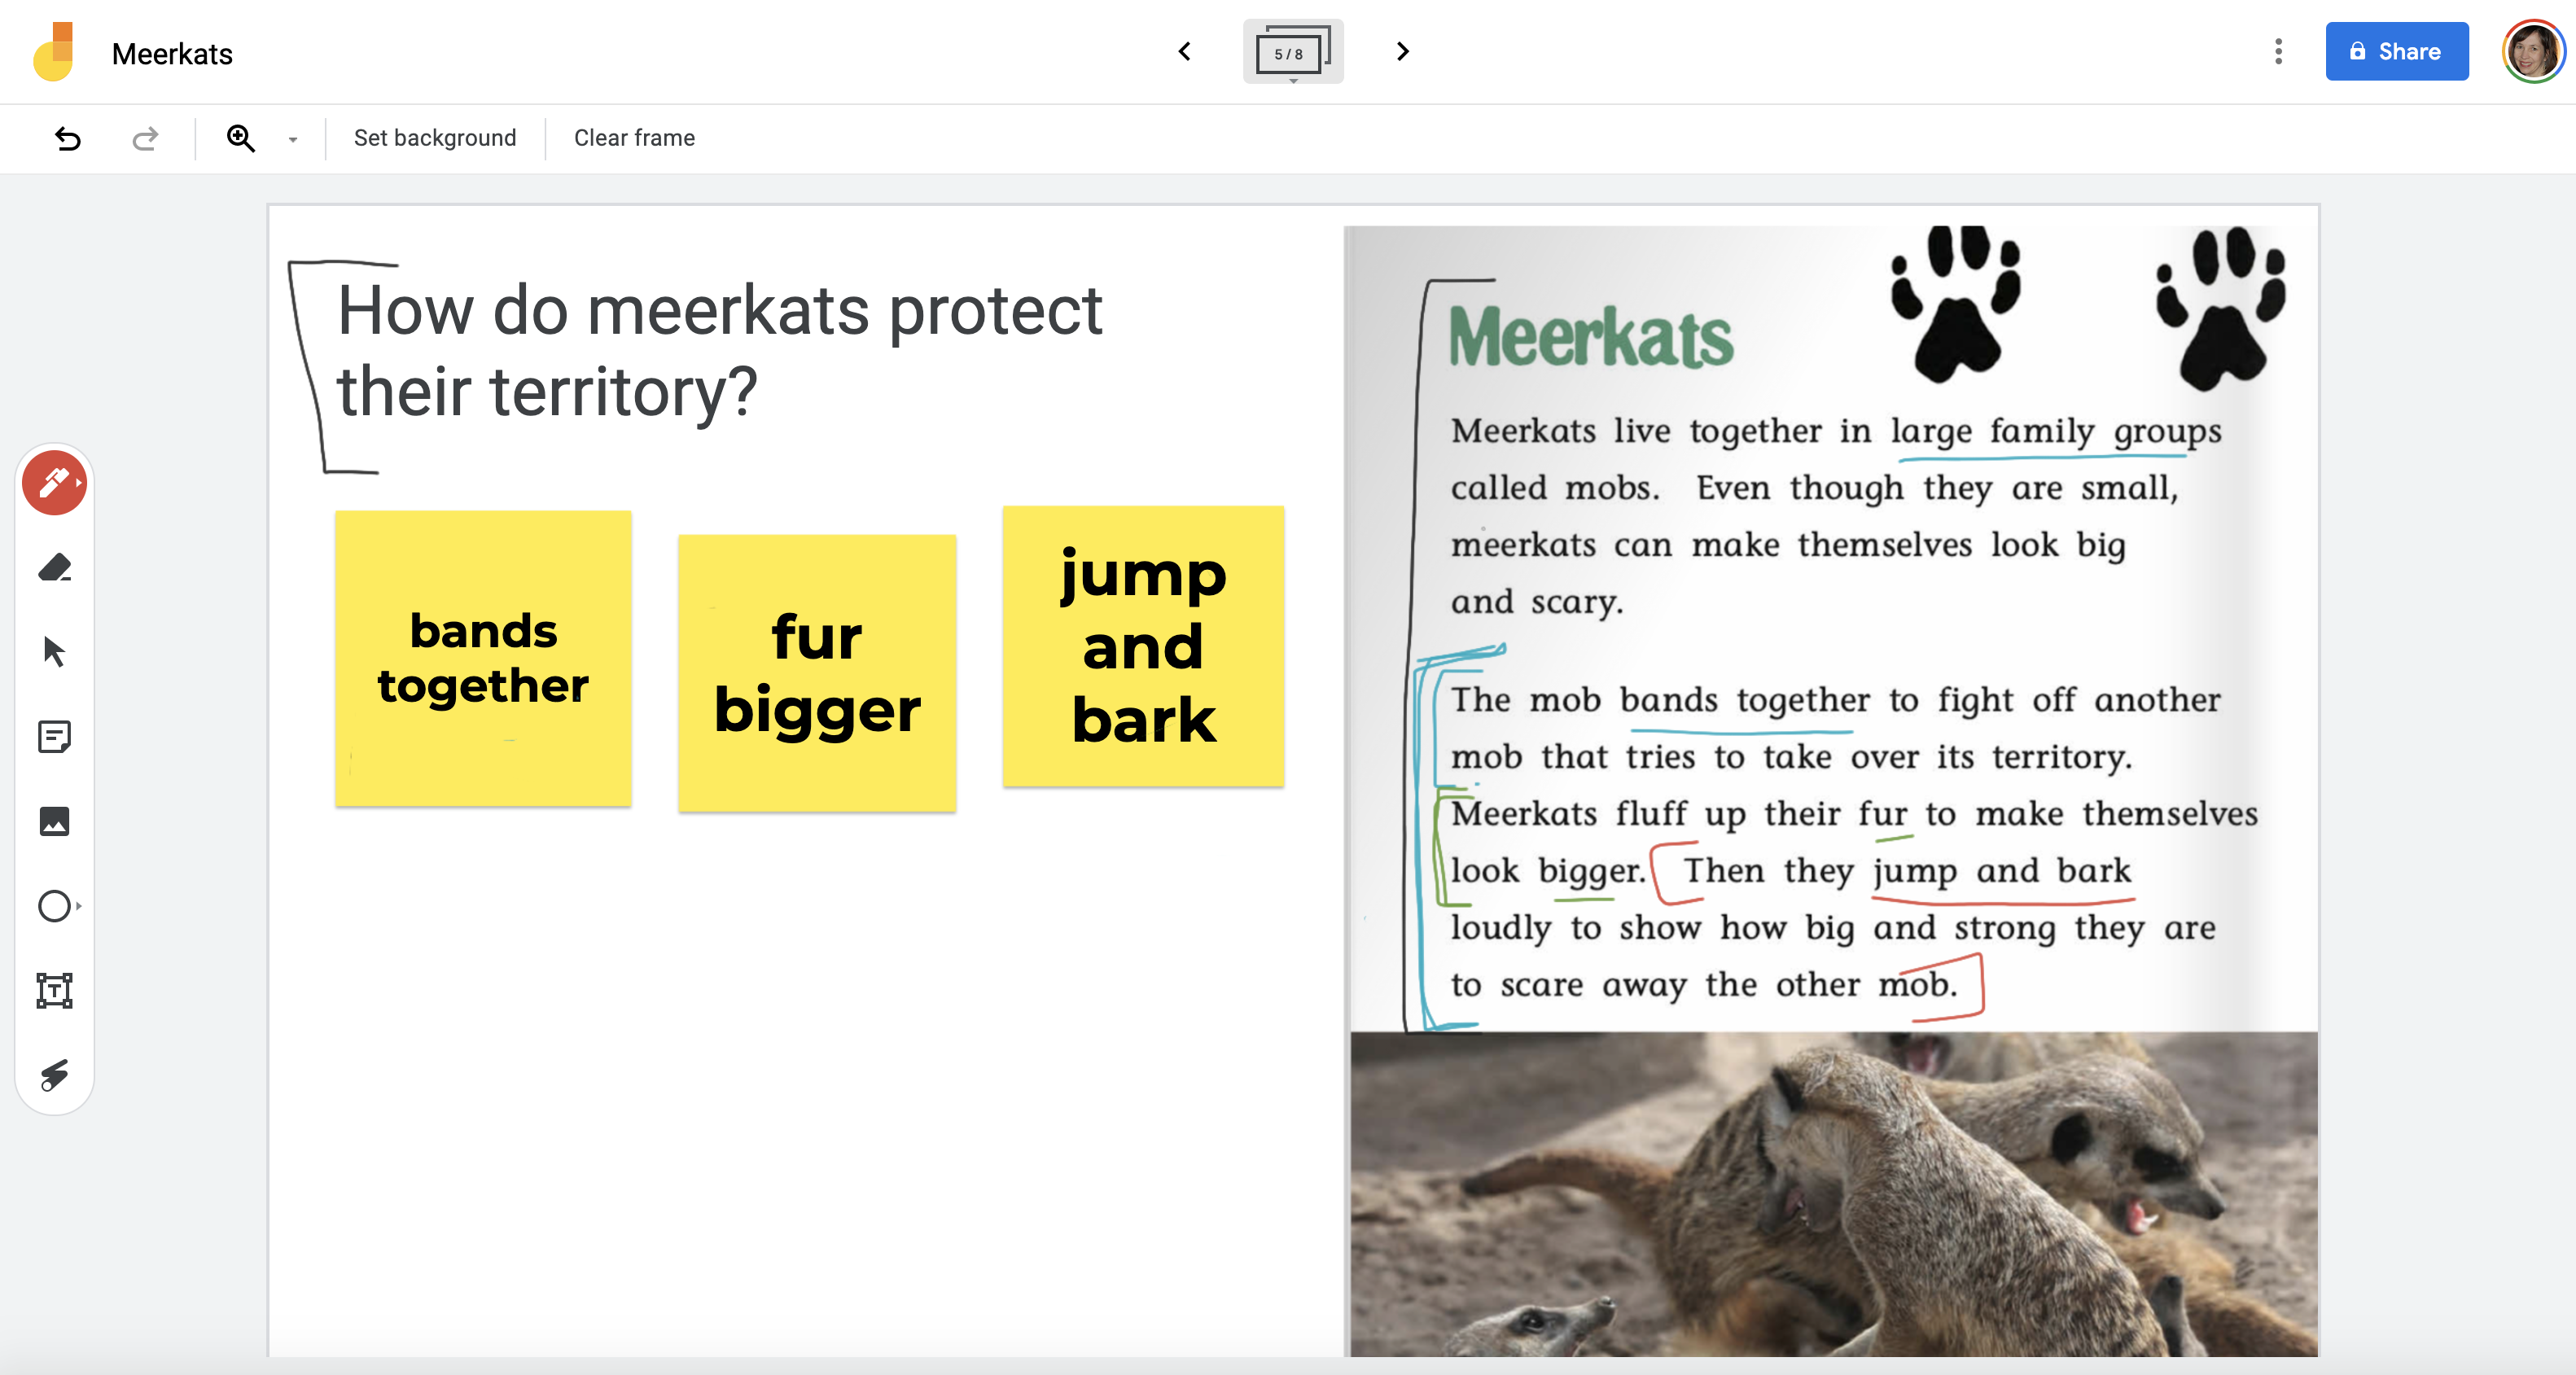This screenshot has width=2576, height=1375.
Task: Choose the Text box tool
Action: (x=54, y=990)
